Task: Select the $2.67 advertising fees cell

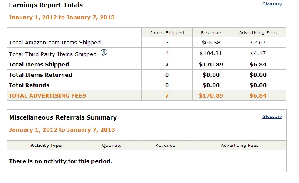Action: [x=258, y=42]
